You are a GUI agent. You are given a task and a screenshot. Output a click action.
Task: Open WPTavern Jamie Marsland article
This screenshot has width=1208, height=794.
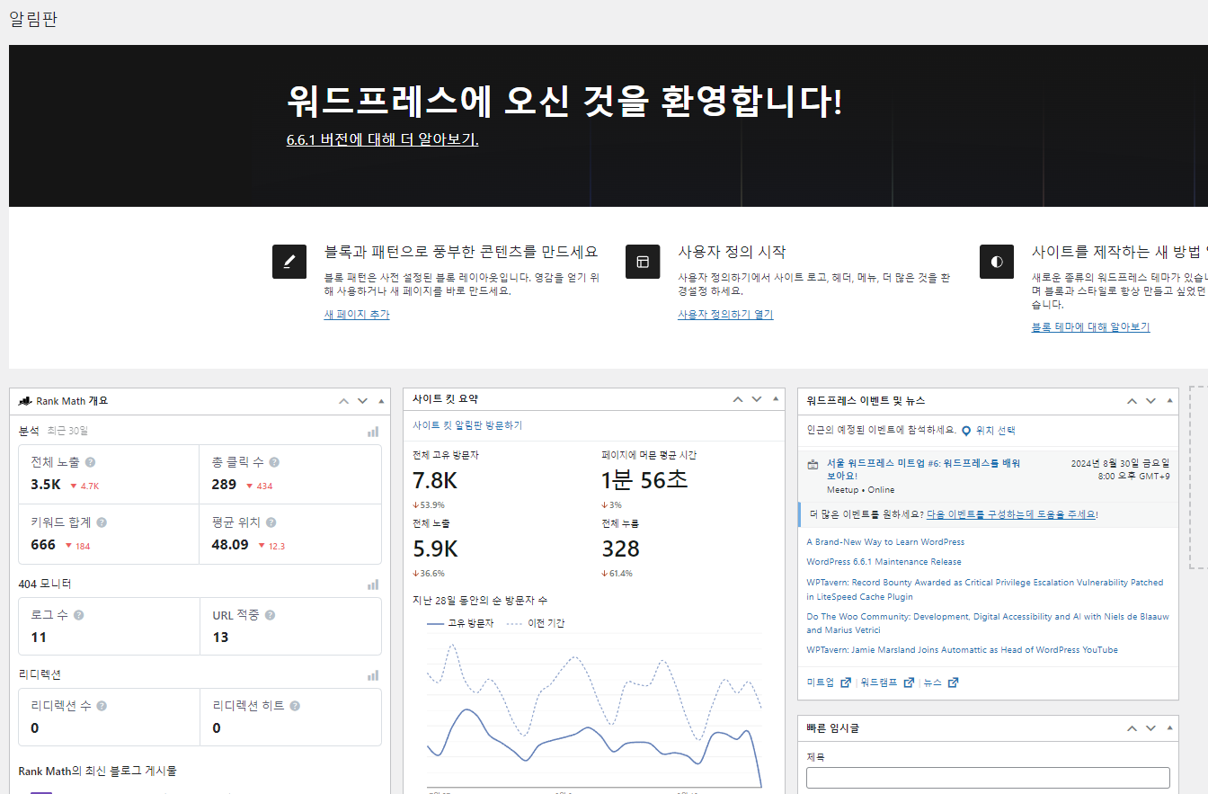(x=962, y=650)
